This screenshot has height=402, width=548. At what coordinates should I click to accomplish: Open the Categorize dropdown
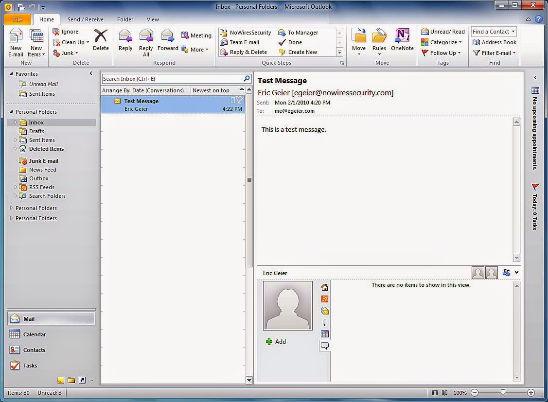coord(442,42)
